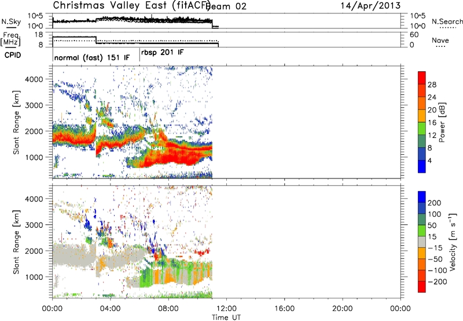The image size is (463, 321).
Task: Click the -200 label on the Velocity color bar
Action: pyautogui.click(x=437, y=282)
